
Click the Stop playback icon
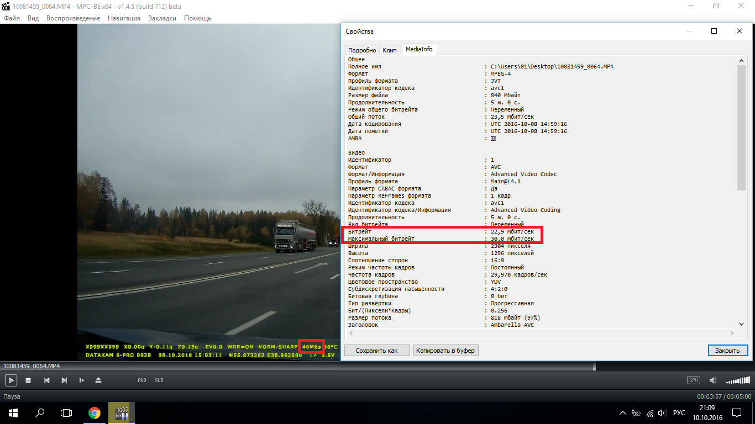[28, 380]
